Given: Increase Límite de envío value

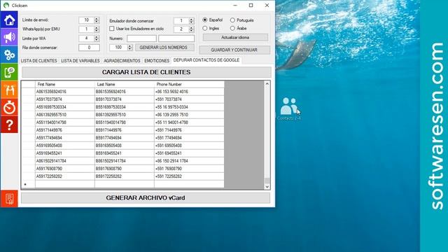Looking at the screenshot, I should coord(97,19).
